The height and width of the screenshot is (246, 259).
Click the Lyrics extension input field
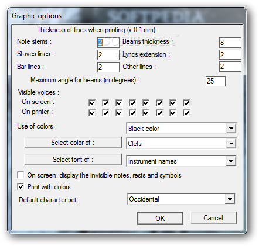tap(230, 54)
